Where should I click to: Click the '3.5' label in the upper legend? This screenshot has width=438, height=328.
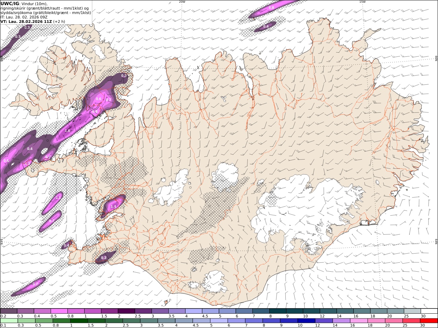(x=171, y=316)
